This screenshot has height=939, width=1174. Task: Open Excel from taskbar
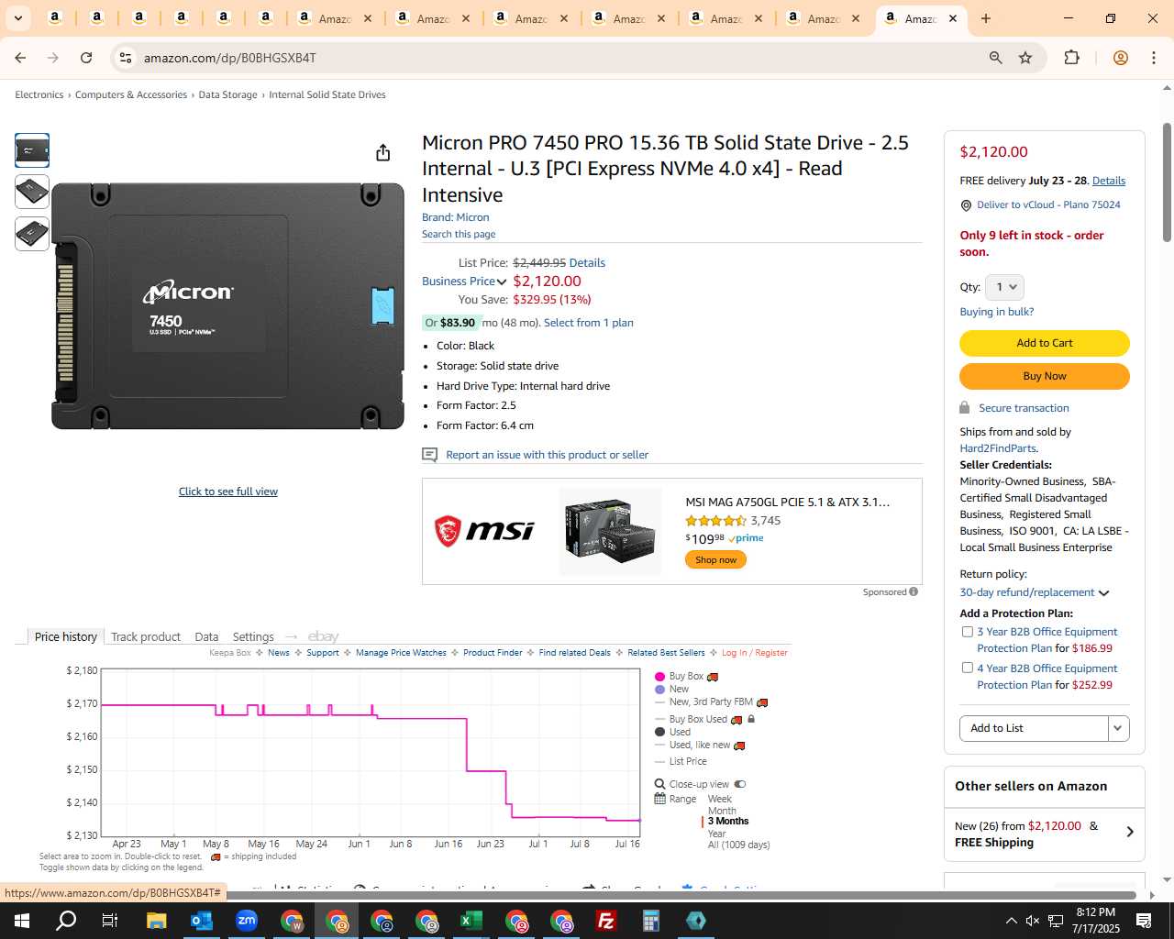pyautogui.click(x=471, y=921)
